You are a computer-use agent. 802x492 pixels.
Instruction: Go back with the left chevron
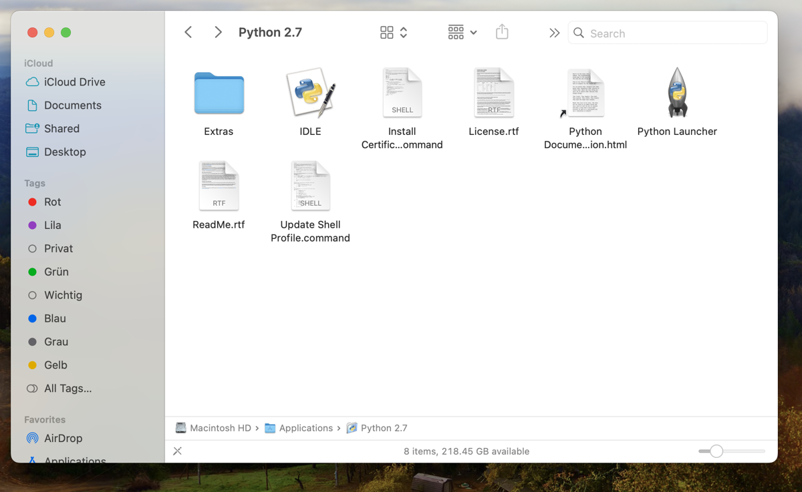[188, 32]
